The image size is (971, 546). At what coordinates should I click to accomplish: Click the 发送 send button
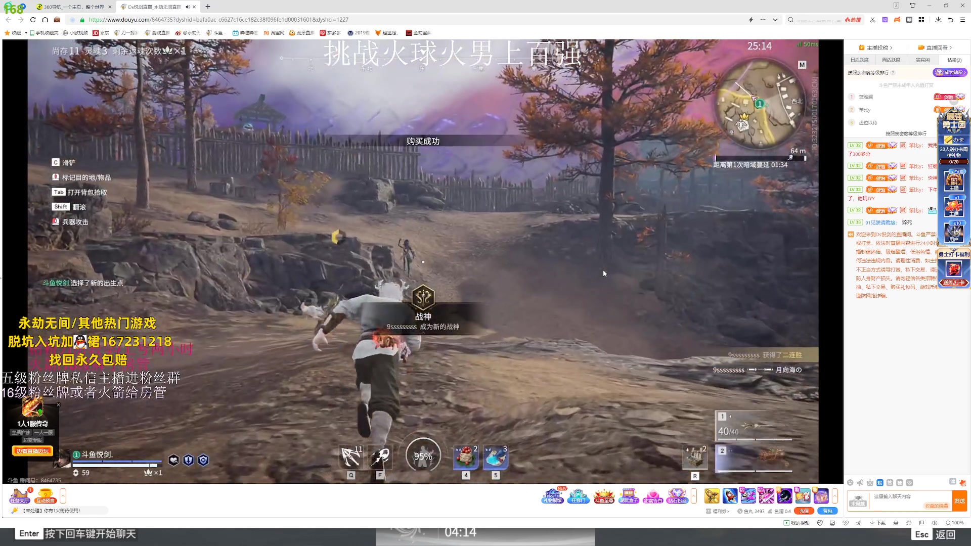959,500
